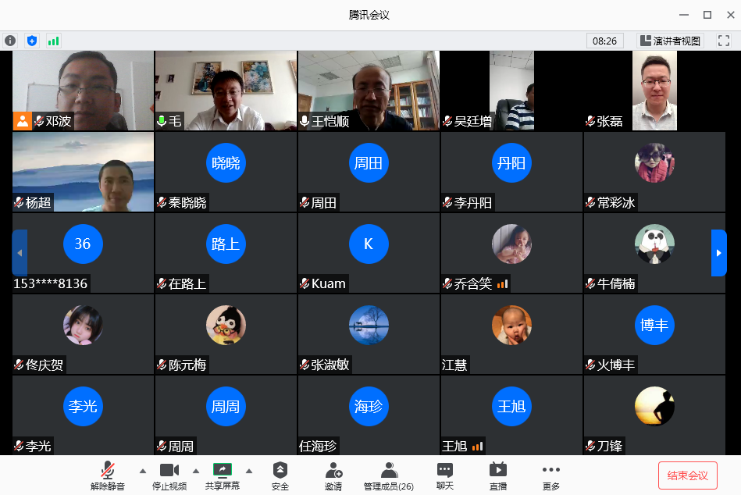
Task: Open 更多 more options menu
Action: click(x=551, y=476)
